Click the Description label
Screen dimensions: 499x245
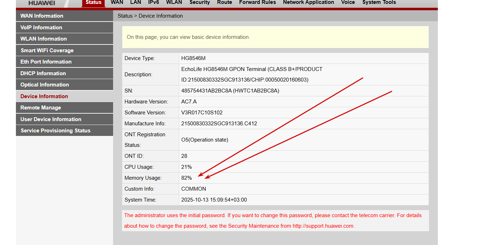pos(138,74)
